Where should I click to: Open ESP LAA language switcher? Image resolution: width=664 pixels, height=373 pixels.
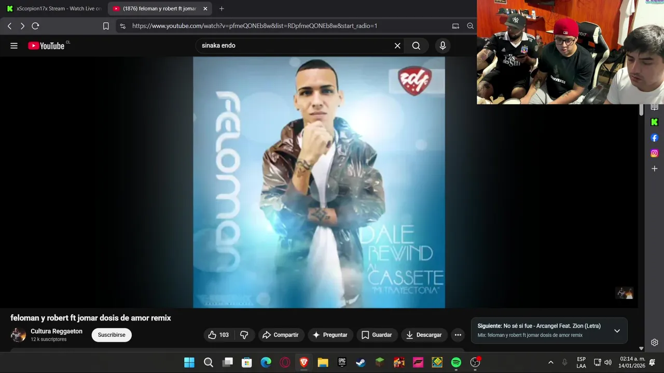tap(581, 363)
